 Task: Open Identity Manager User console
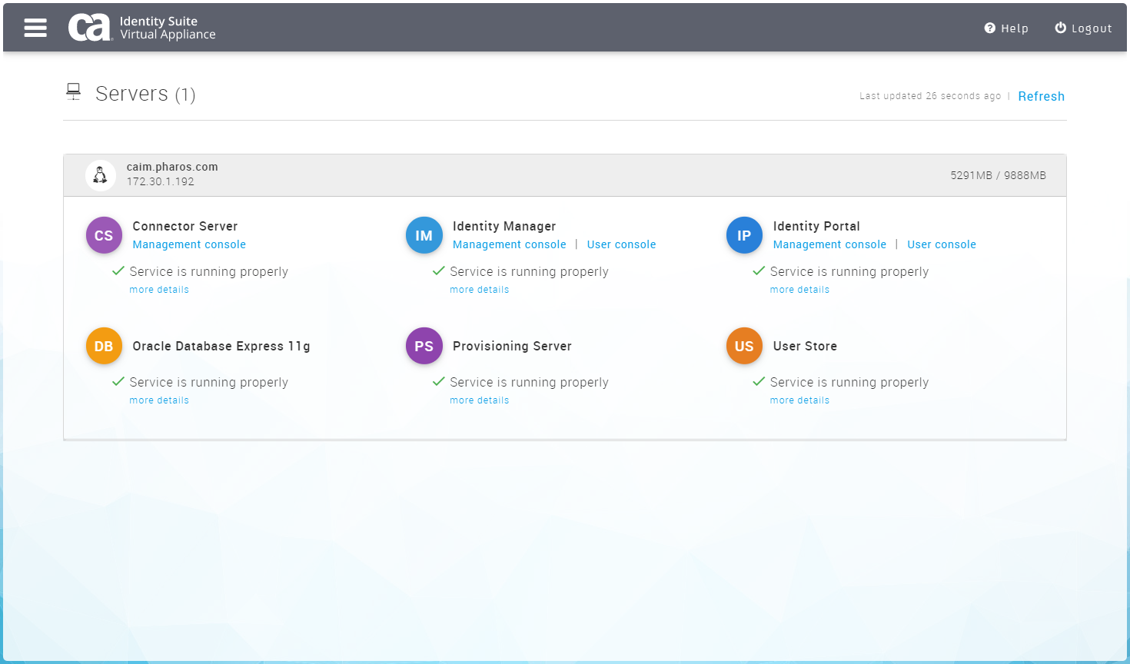click(x=622, y=244)
